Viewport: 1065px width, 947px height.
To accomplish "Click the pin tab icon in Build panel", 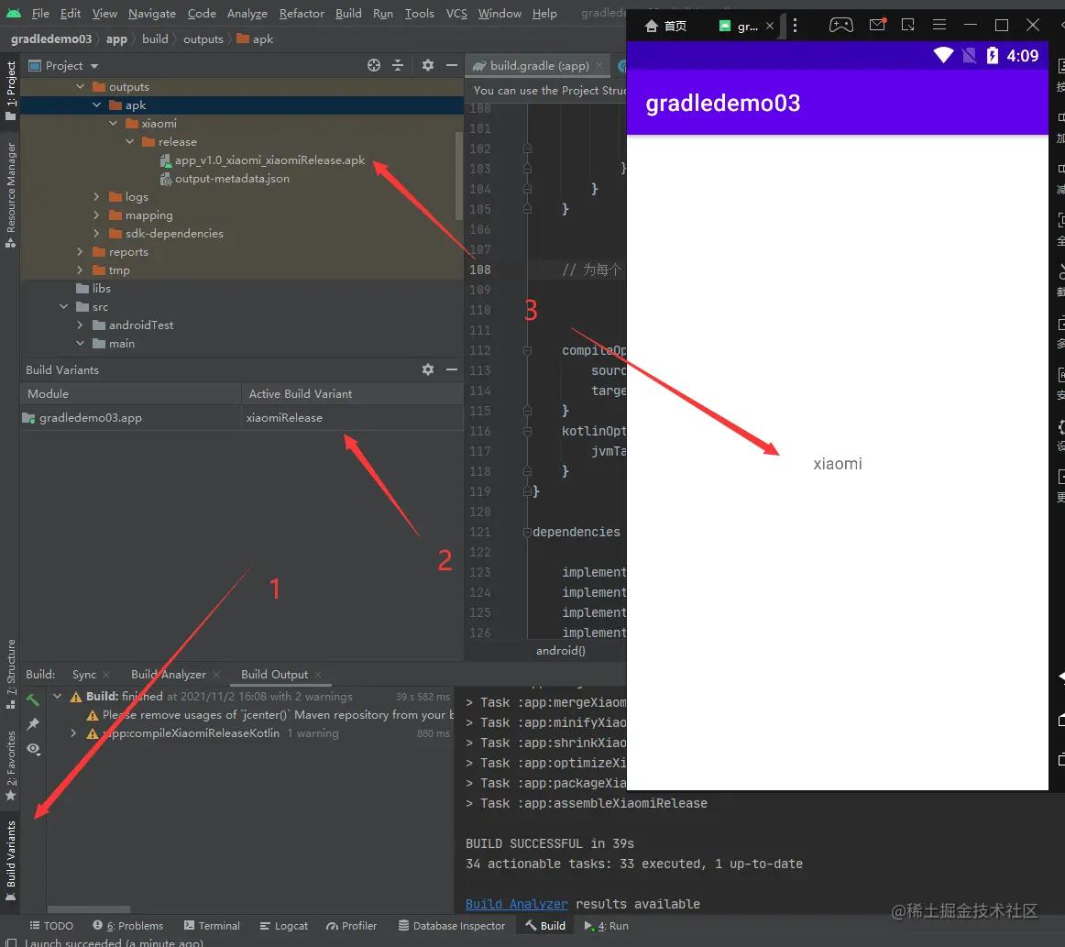I will 33,724.
